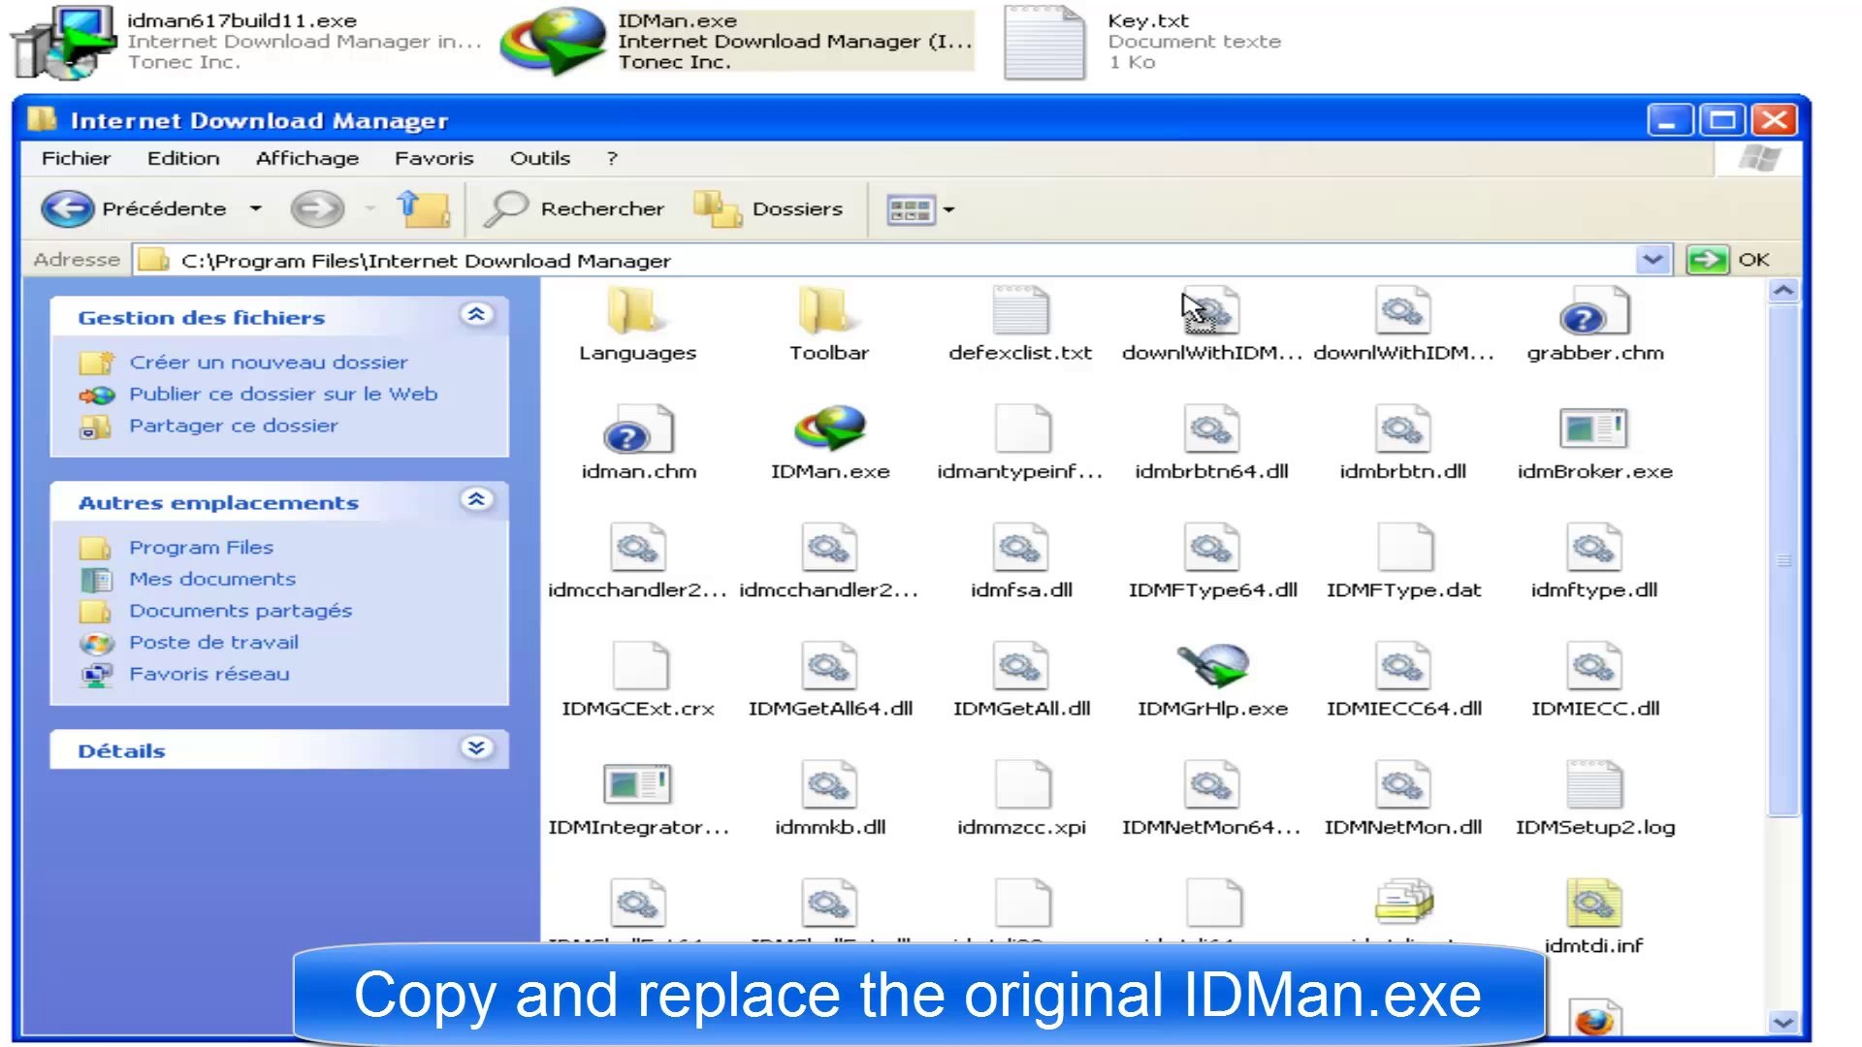Expand the Détails panel
This screenshot has height=1047, width=1862.
tap(476, 748)
